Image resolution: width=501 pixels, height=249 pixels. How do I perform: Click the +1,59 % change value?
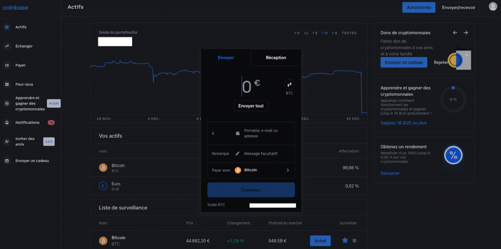coord(235,241)
